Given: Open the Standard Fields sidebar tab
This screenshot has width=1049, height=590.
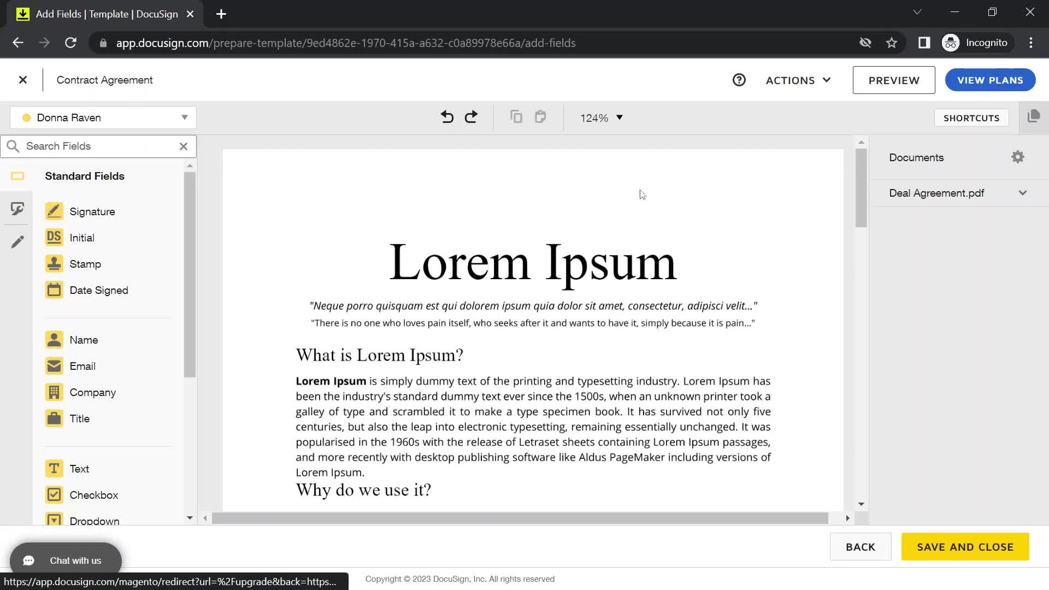Looking at the screenshot, I should coord(17,176).
